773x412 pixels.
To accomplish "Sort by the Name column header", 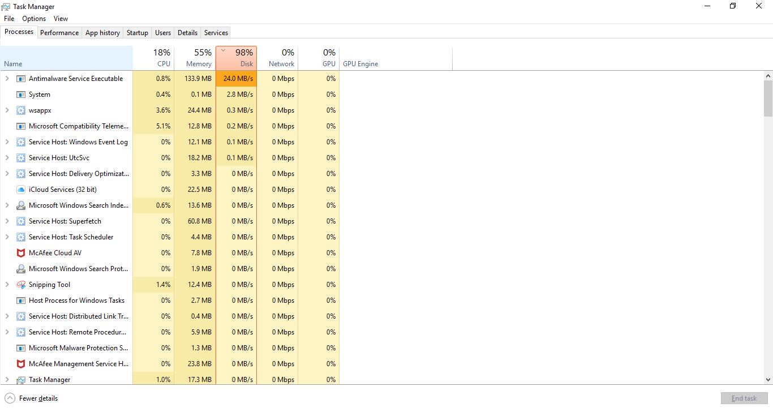I will (x=67, y=58).
